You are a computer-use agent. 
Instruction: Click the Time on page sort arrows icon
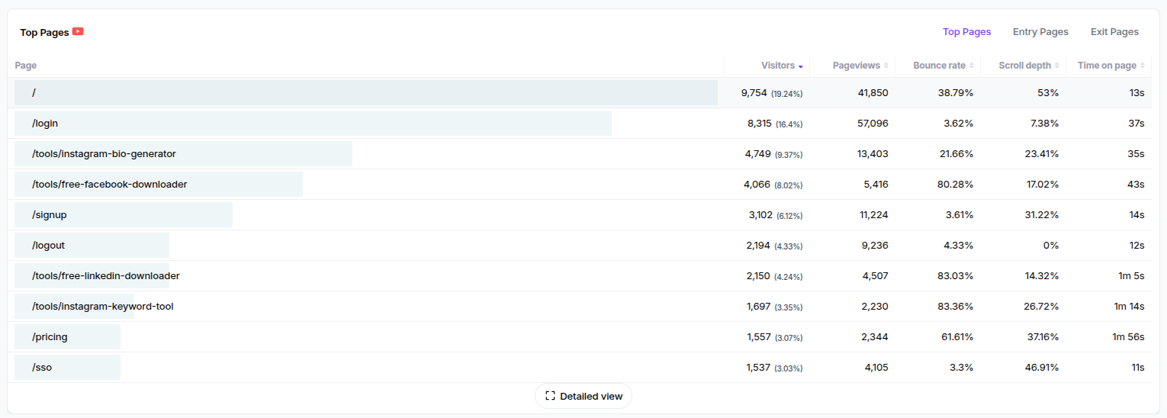[x=1142, y=66]
